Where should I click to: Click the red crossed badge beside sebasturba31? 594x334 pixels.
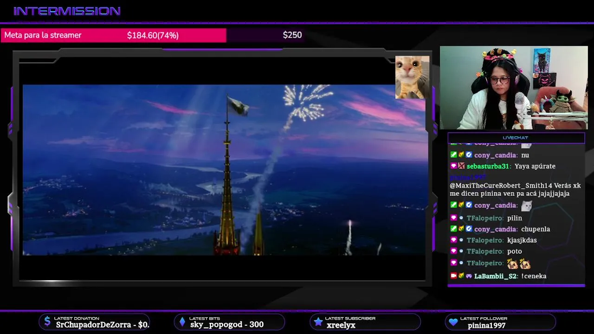[461, 166]
